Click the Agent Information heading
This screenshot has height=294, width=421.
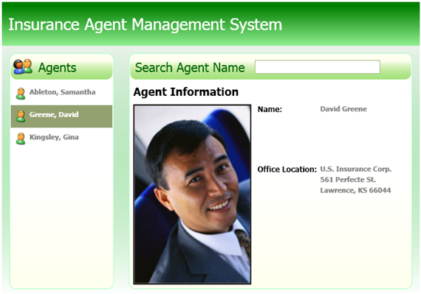[186, 92]
